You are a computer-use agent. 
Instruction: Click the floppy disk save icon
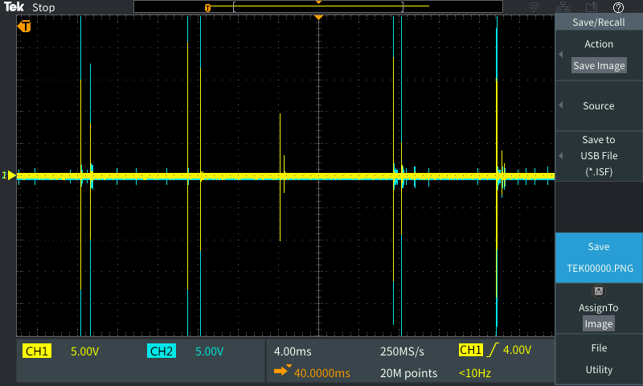click(x=599, y=291)
